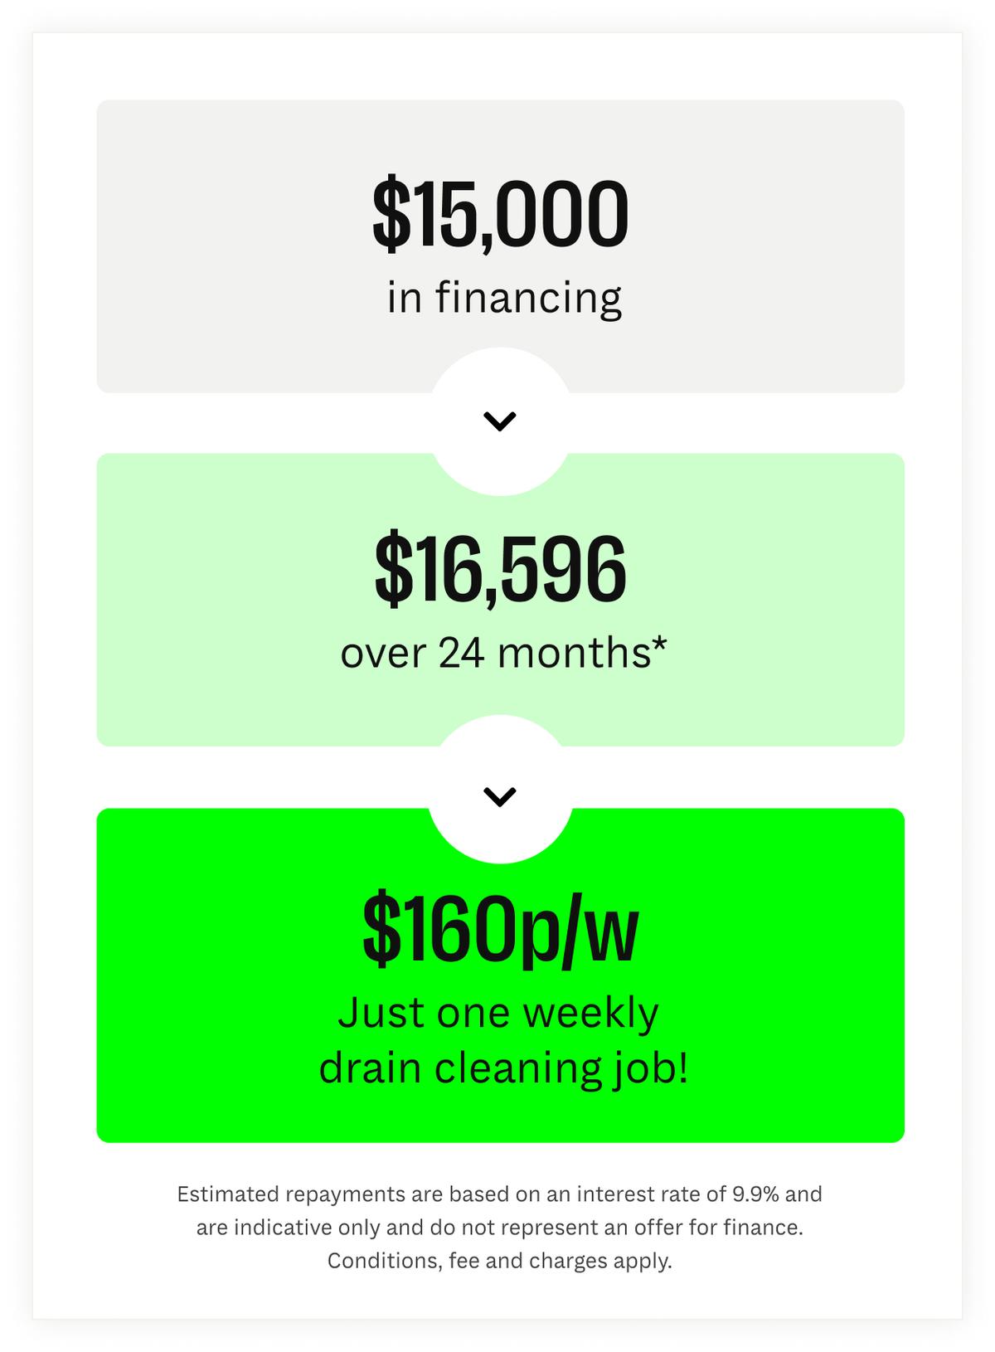Screen dimensions: 995x1352
Task: Click the chevron above the $160p/w box
Action: [x=500, y=796]
